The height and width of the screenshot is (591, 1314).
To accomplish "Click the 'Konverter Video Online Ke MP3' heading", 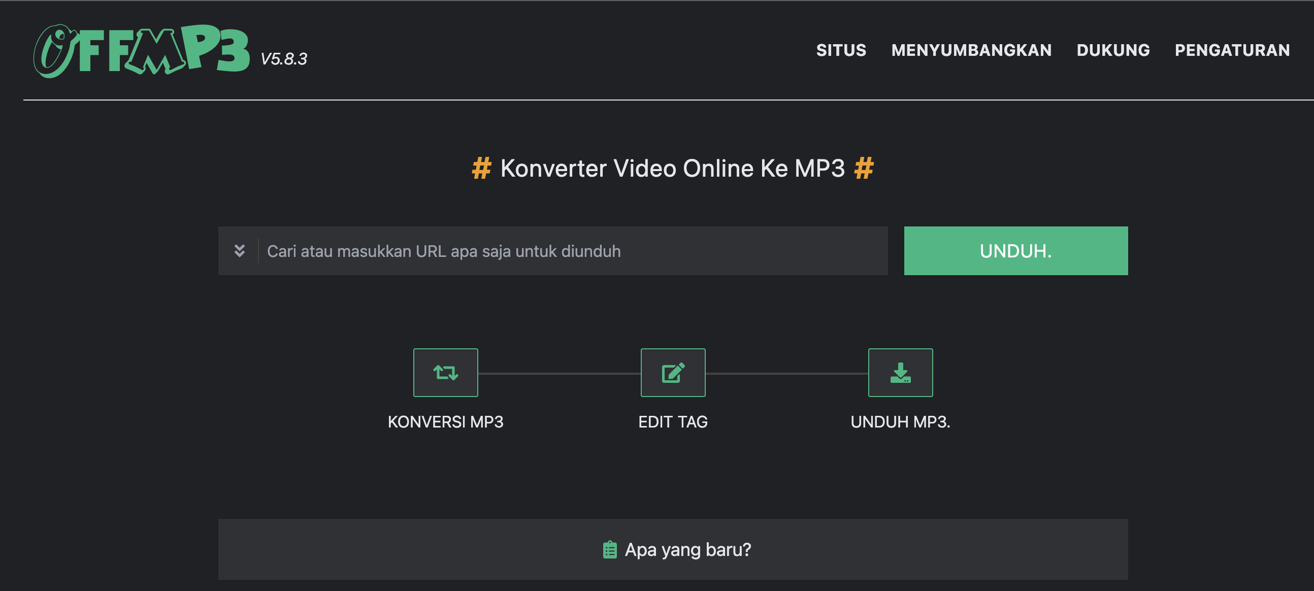I will tap(672, 168).
